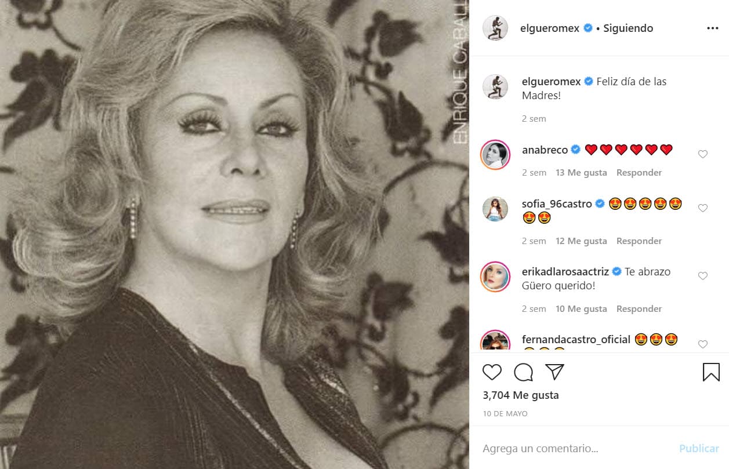
Task: Share the post with the paper plane icon
Action: click(555, 372)
